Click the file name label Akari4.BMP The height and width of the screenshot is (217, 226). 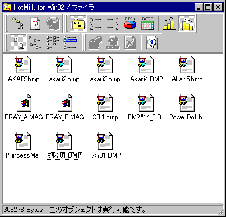tap(146, 79)
